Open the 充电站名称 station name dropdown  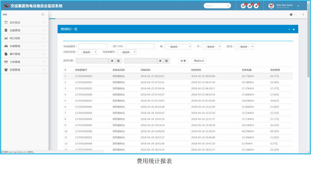(x=87, y=52)
